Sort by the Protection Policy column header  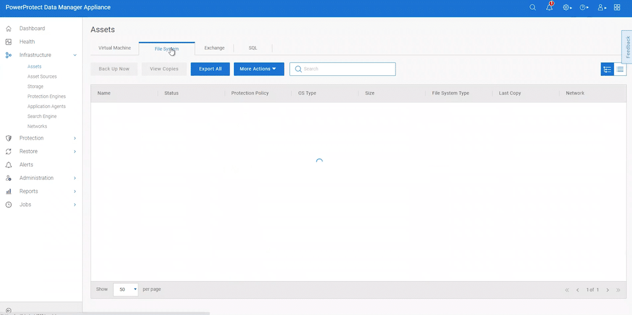(250, 93)
